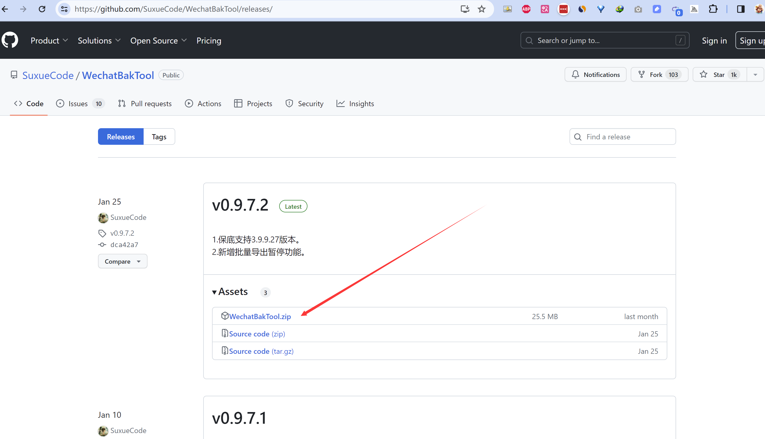The height and width of the screenshot is (439, 765).
Task: Open commit dca42a7
Action: click(124, 244)
